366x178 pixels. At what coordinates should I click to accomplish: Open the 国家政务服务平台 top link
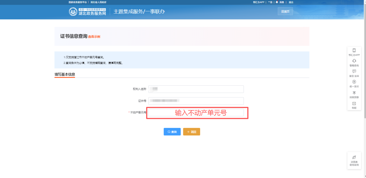(77, 2)
